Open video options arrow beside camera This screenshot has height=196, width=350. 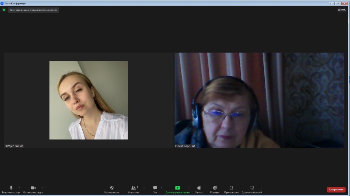[42, 188]
